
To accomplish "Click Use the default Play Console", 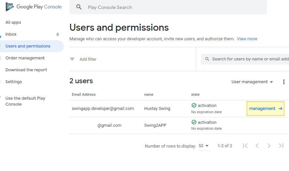I will pyautogui.click(x=25, y=101).
